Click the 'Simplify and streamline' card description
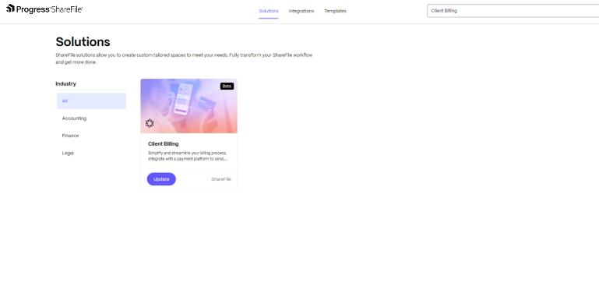The image size is (599, 286). 188,156
